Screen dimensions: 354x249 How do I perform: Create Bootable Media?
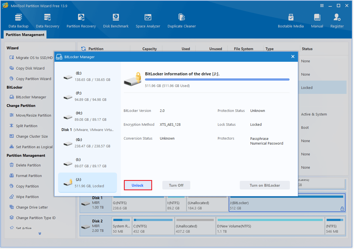point(291,21)
